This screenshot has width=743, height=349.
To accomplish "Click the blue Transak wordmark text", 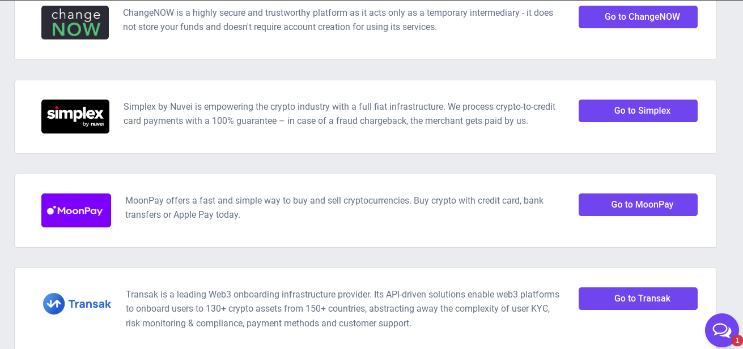I will [x=90, y=304].
